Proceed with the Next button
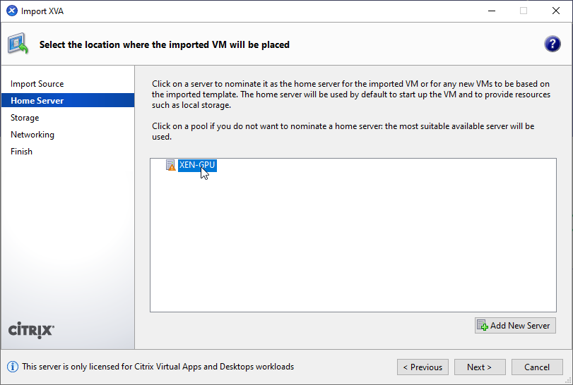The image size is (573, 385). [479, 367]
